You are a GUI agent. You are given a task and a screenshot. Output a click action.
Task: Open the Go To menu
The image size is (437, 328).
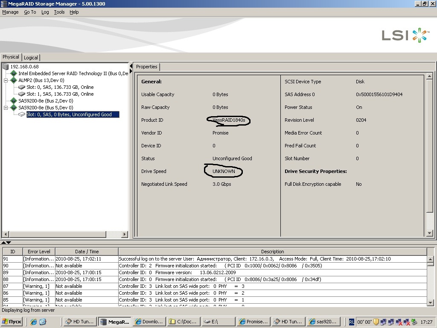[x=30, y=12]
